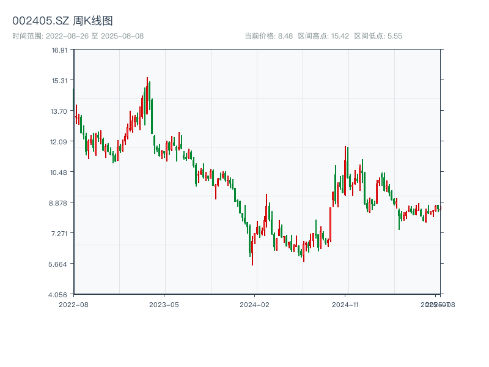This screenshot has width=489, height=367.
Task: Click the 10.48 y-axis price label
Action: click(x=59, y=172)
